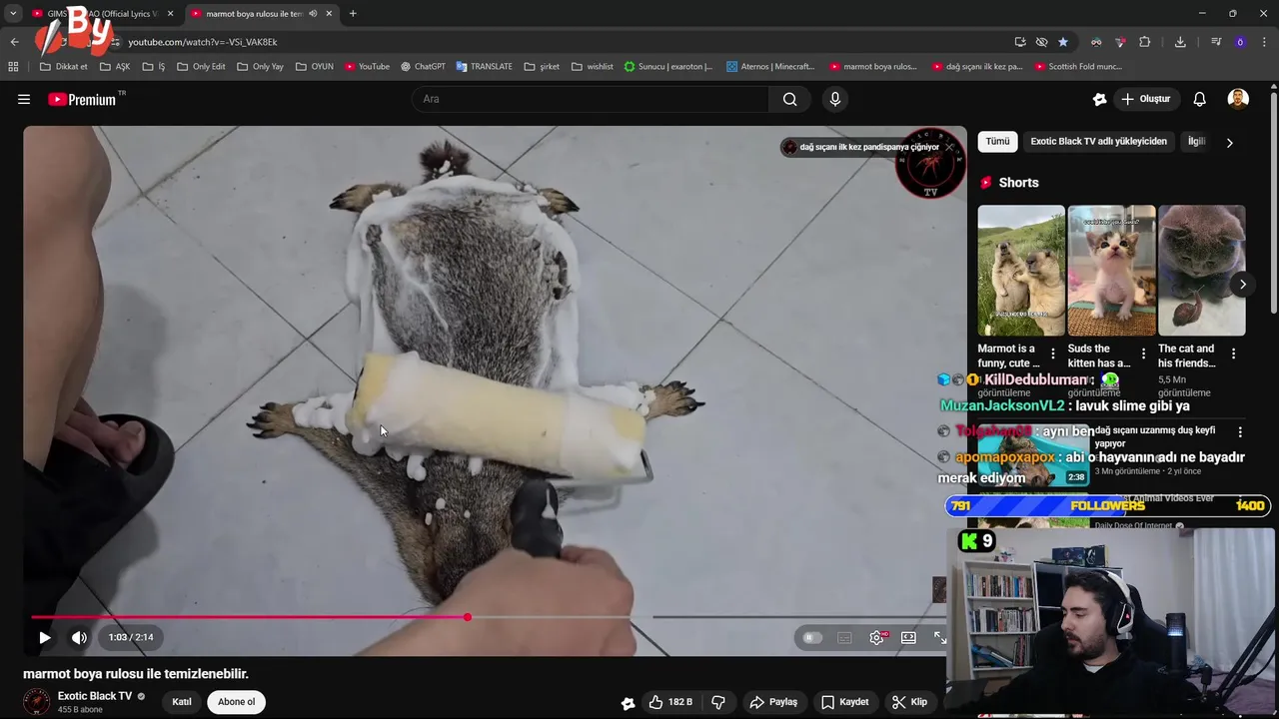Open the YouTube hamburger guide menu
Viewport: 1279px width, 719px height.
click(x=24, y=99)
